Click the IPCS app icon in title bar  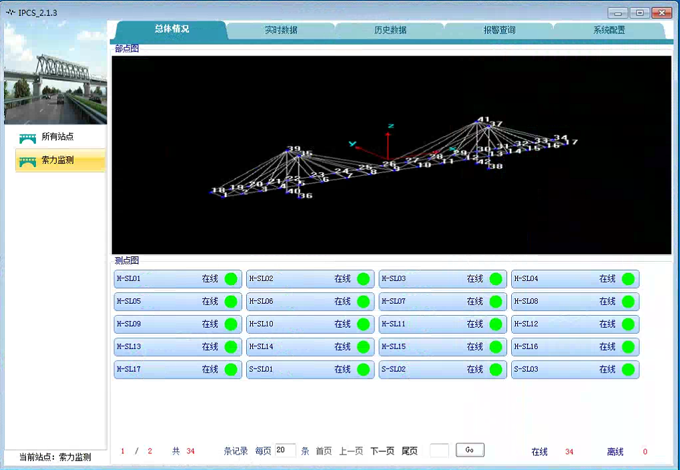[x=10, y=13]
